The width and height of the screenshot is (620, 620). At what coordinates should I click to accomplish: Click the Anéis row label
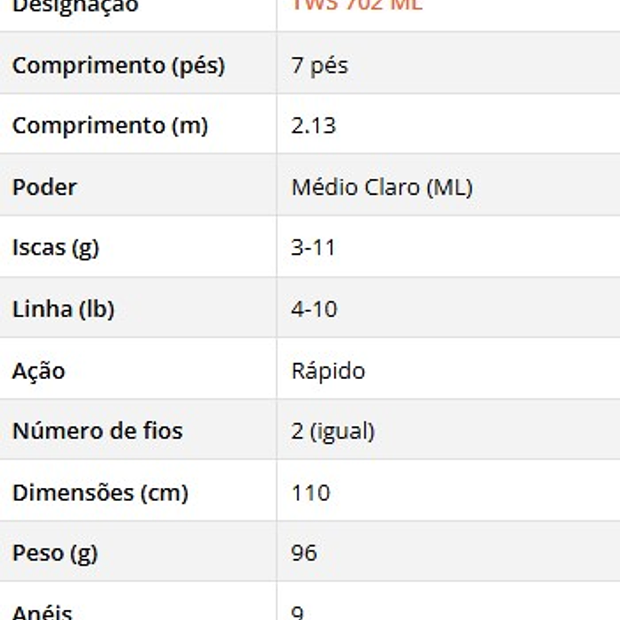pyautogui.click(x=42, y=613)
